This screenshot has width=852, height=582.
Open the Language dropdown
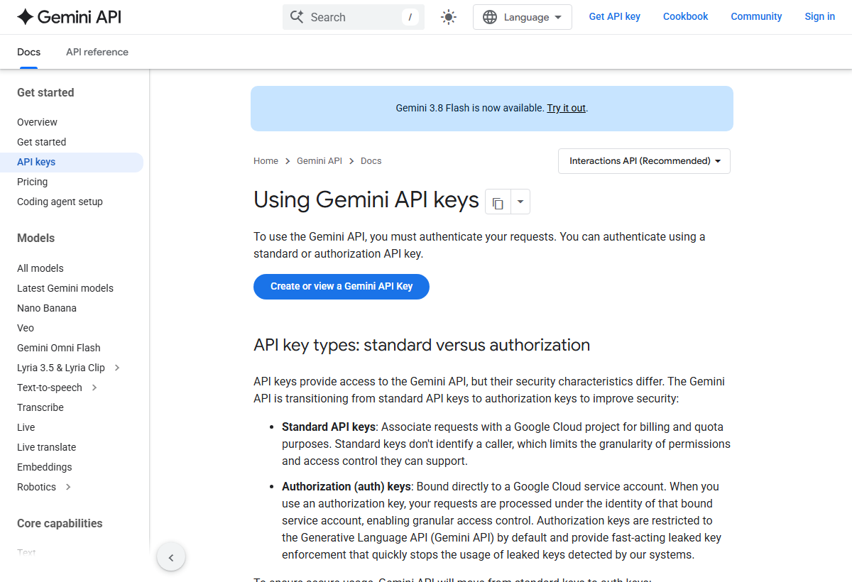pos(523,17)
